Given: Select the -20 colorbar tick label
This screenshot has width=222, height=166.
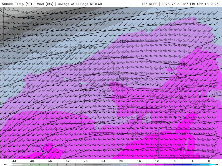Looking at the screenshot, I should click(120, 161).
